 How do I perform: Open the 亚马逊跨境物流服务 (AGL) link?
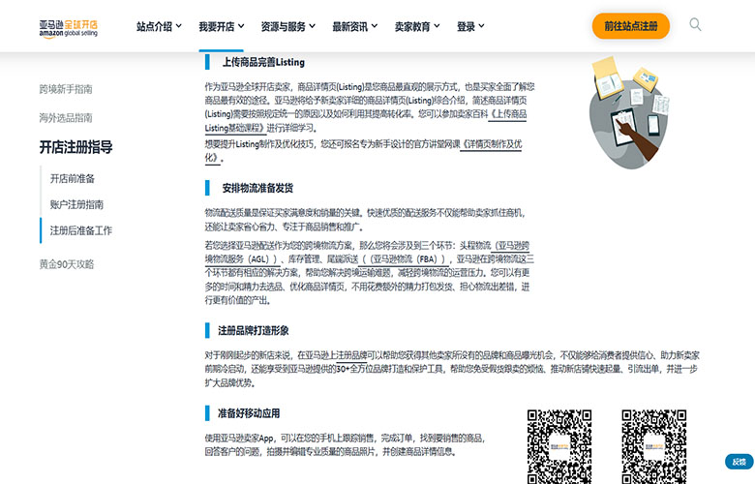point(241,259)
